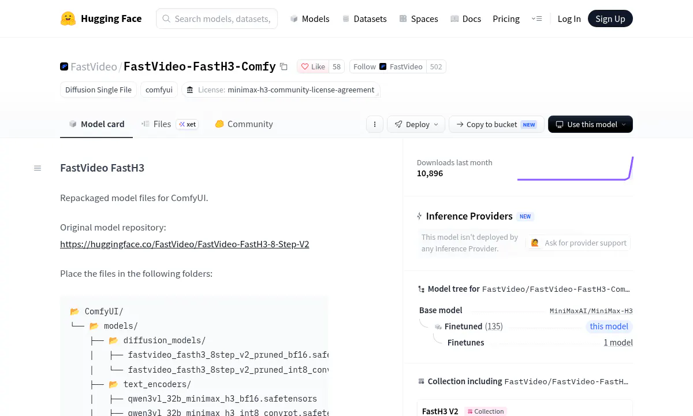This screenshot has width=693, height=416.
Task: Click the NEW badge beside Inference Providers
Action: pos(525,217)
